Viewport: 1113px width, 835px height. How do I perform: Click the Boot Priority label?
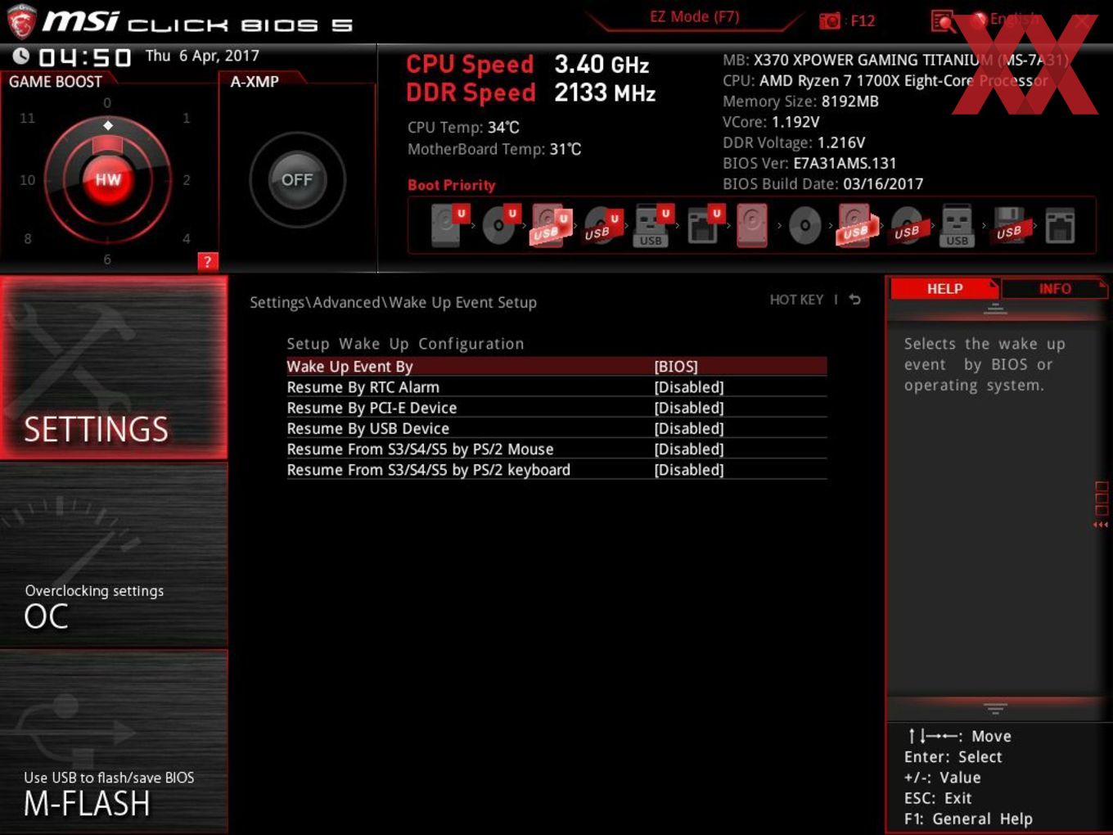coord(452,185)
